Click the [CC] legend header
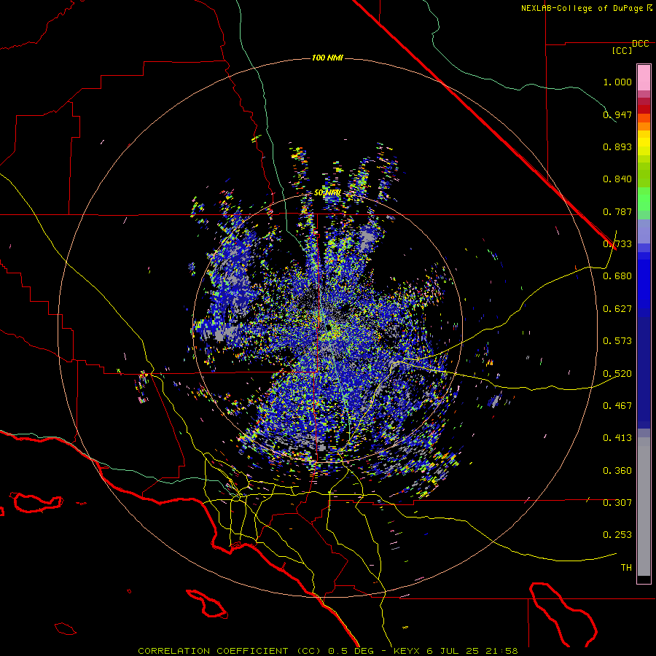This screenshot has height=656, width=656. (622, 50)
